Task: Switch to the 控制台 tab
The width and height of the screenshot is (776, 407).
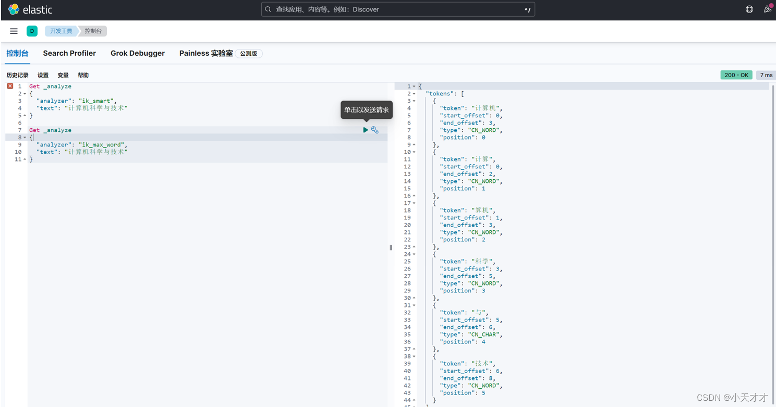Action: point(17,53)
